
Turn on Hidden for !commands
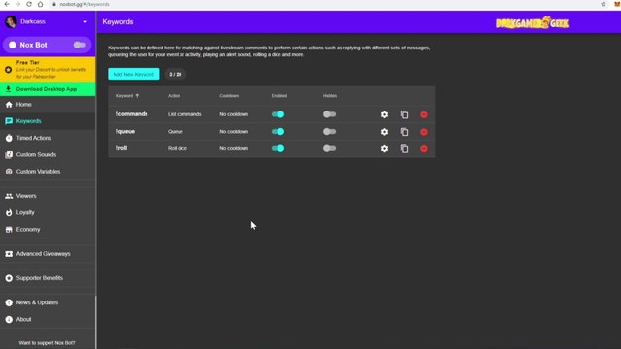pyautogui.click(x=330, y=114)
